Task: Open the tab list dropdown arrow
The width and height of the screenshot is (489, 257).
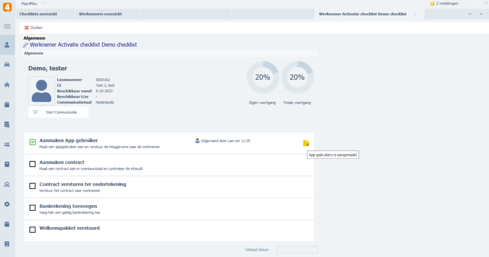Action: [x=481, y=14]
